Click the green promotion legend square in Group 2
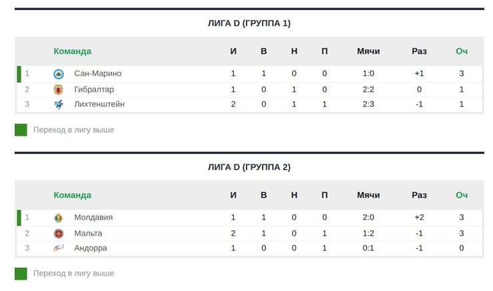Image resolution: width=493 pixels, height=291 pixels. pos(21,274)
